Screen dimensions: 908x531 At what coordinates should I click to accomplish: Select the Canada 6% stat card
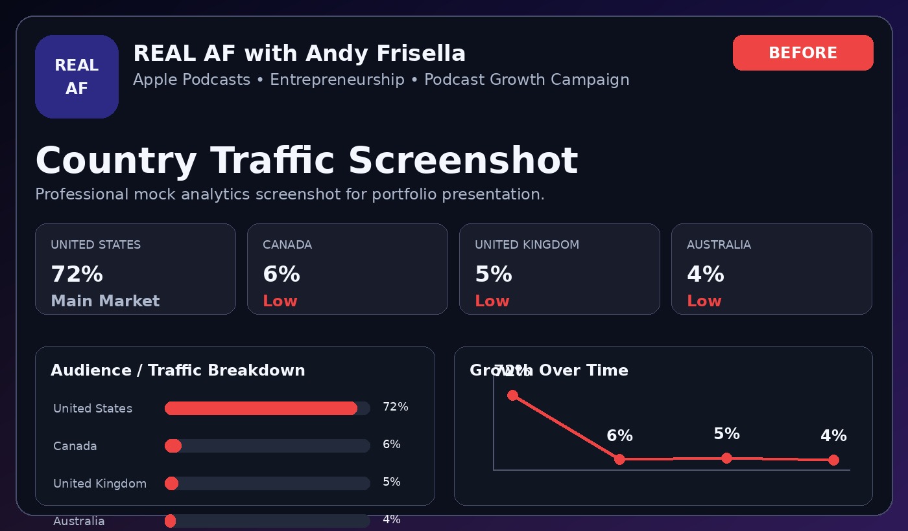tap(348, 269)
